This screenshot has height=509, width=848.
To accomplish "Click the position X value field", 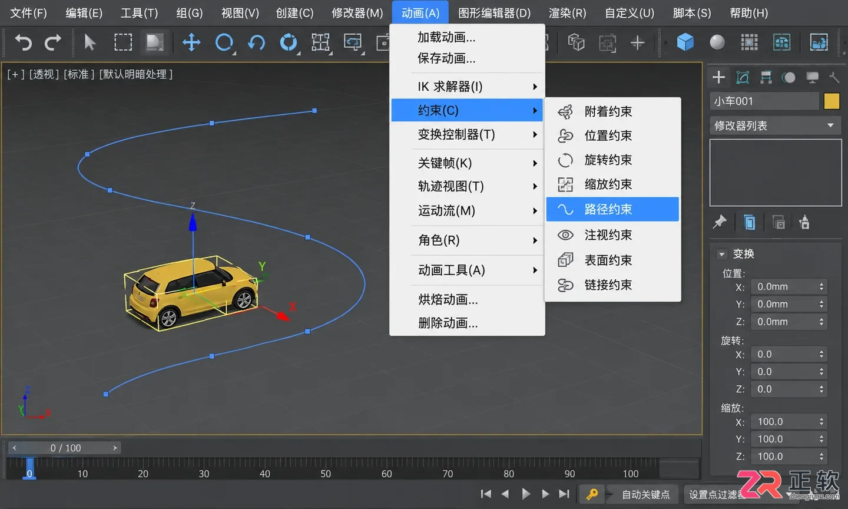I will [x=788, y=287].
